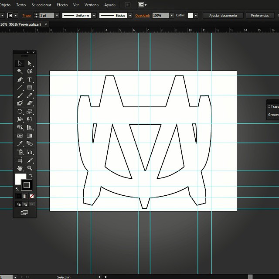Pick the Paintbrush tool

click(20, 95)
